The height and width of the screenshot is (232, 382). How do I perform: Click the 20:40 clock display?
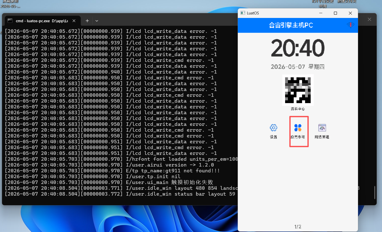click(298, 48)
